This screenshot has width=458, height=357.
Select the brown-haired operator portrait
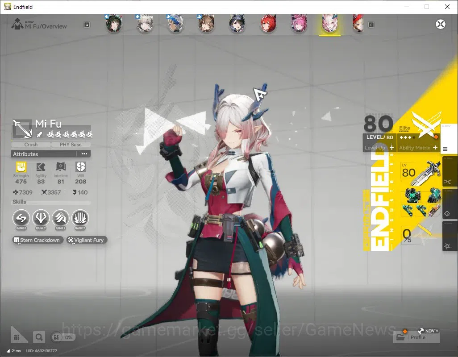tap(206, 24)
